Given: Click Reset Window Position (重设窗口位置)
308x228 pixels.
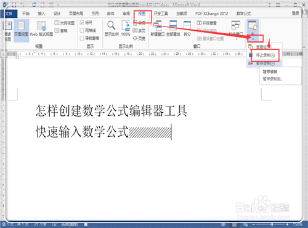Looking at the screenshot, I should click(x=210, y=38).
